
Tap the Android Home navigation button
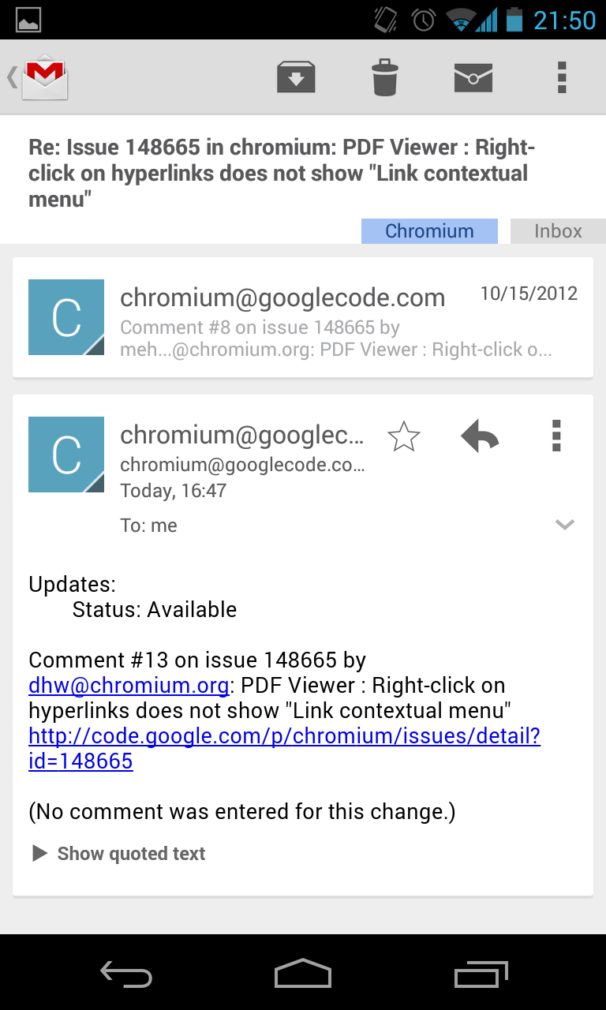tap(303, 973)
